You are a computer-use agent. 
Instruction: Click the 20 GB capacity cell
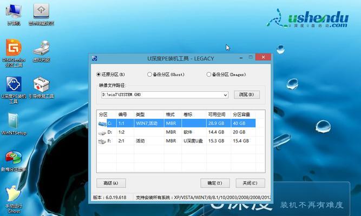pos(243,132)
